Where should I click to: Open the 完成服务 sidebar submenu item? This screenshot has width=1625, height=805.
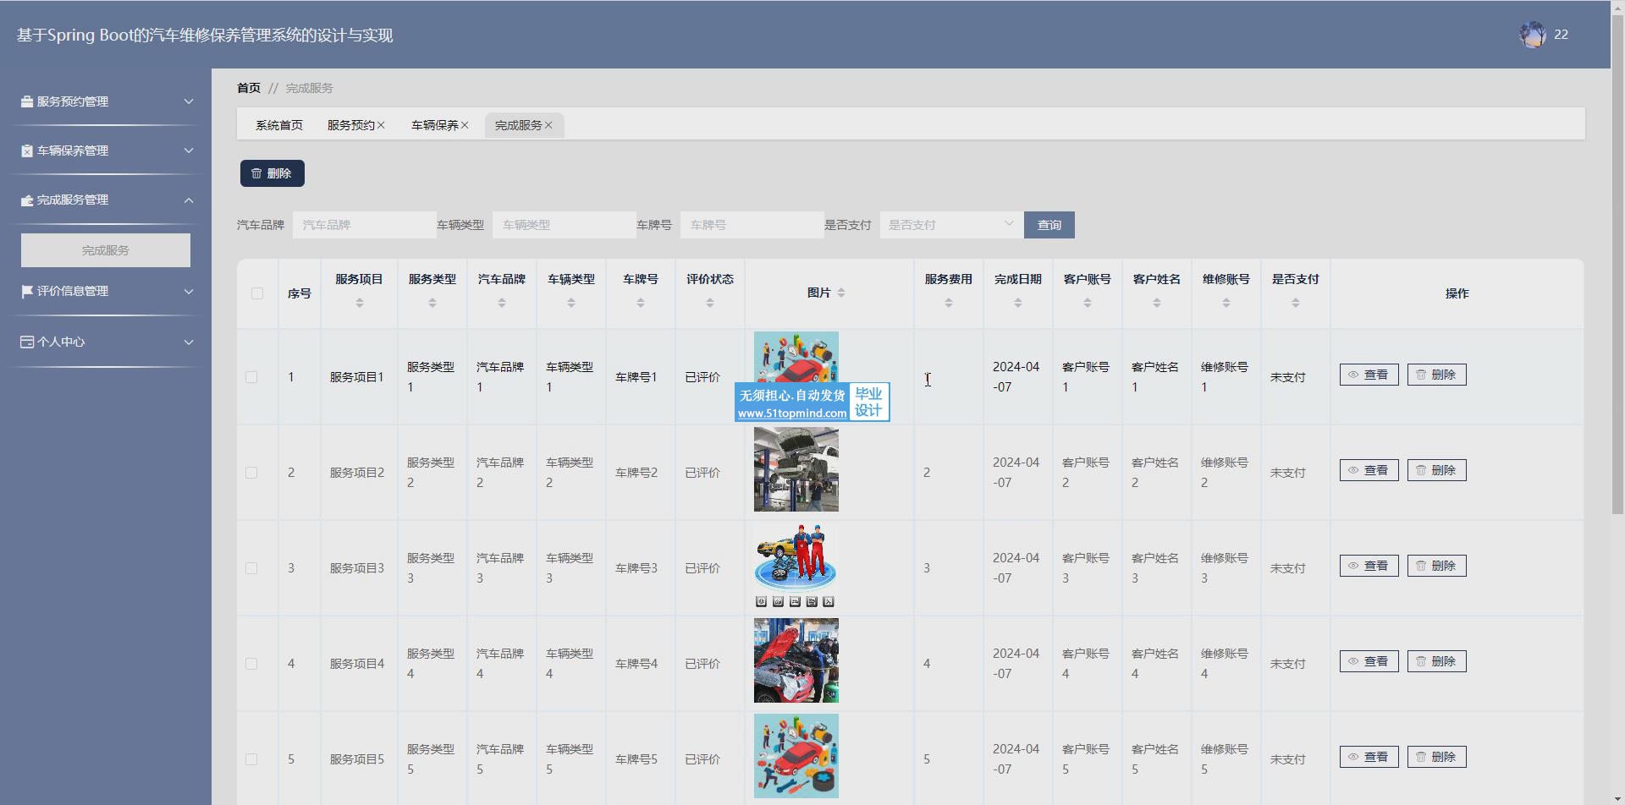[106, 250]
